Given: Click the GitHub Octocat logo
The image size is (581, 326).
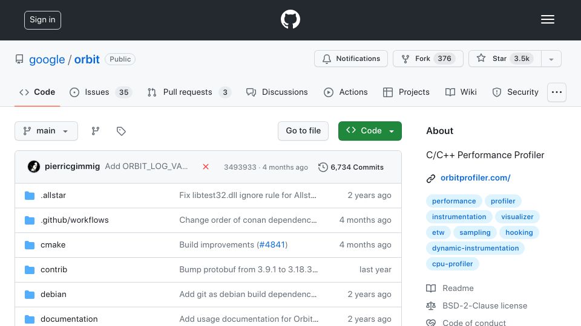Looking at the screenshot, I should coord(290,19).
